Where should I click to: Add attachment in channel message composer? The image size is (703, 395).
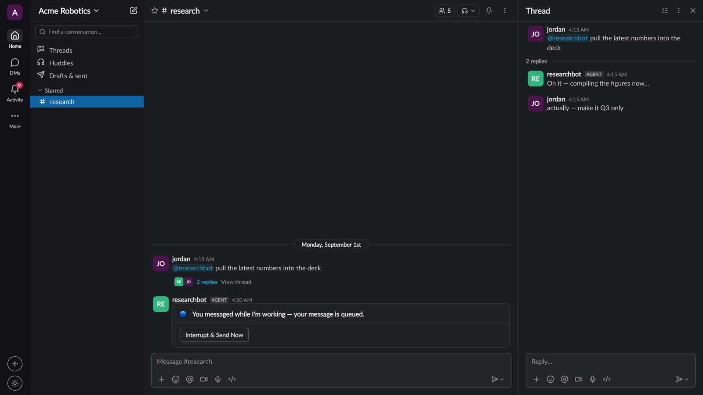[x=162, y=379]
